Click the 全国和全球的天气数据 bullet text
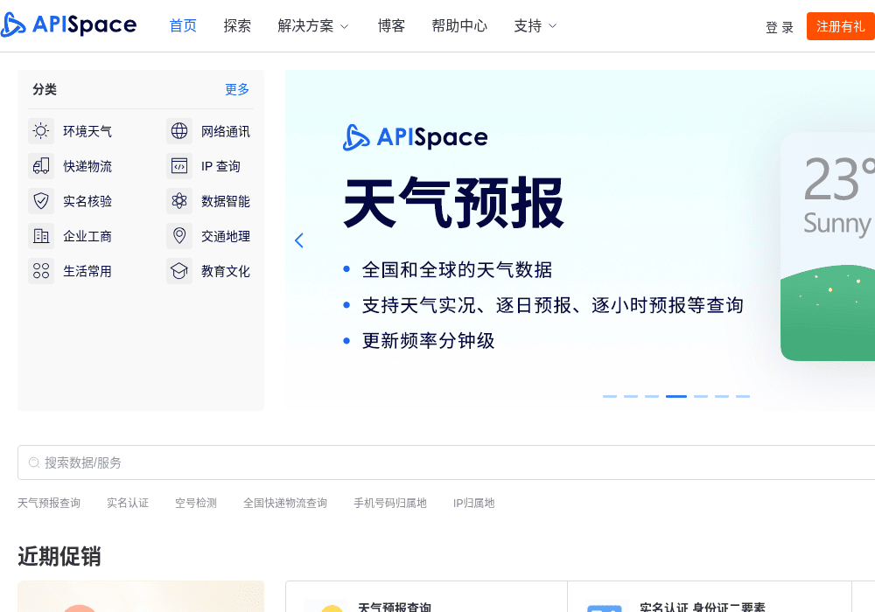Viewport: 875px width, 612px height. 457,270
